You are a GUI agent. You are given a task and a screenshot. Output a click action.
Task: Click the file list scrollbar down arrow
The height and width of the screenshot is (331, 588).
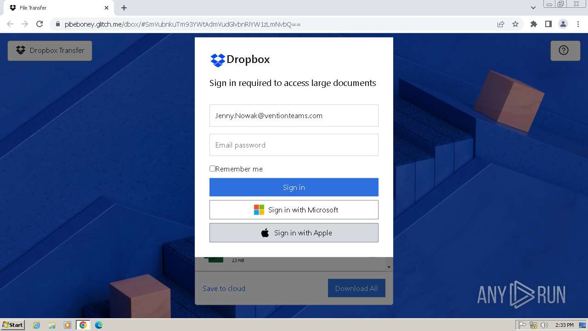(x=389, y=267)
